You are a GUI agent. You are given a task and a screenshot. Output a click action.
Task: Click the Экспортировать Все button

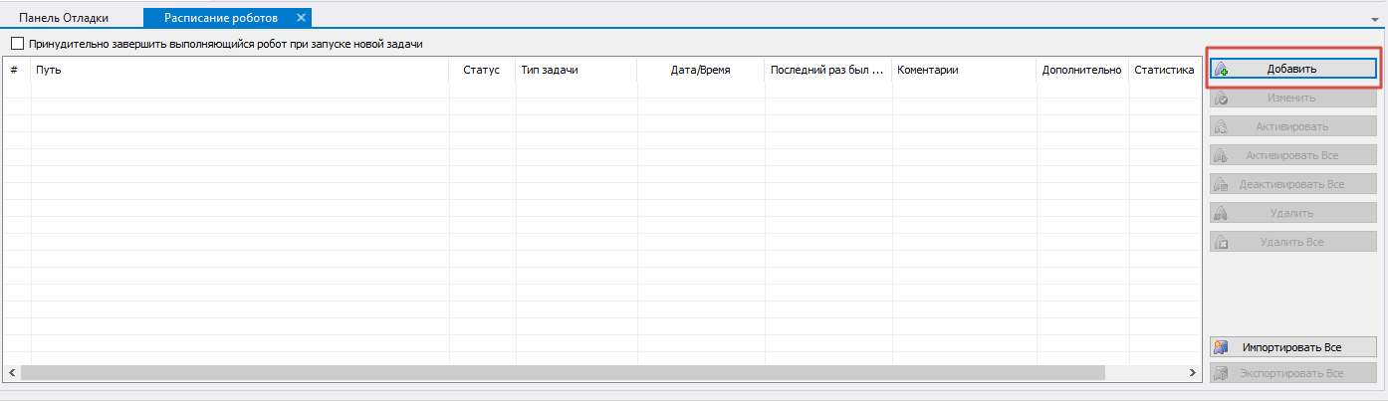(1292, 374)
